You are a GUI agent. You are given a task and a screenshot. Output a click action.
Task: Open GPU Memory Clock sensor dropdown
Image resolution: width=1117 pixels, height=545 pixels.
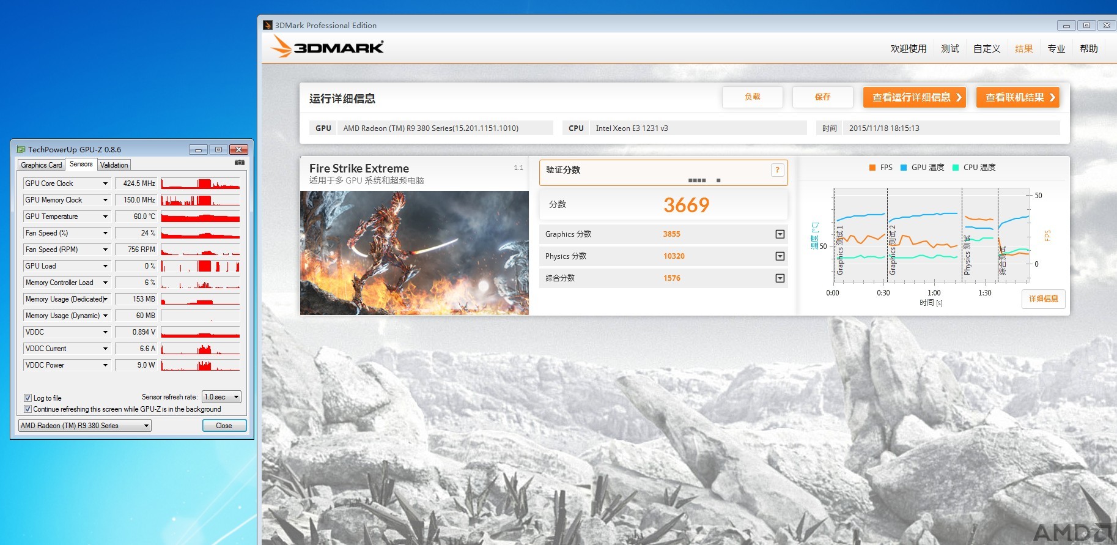coord(105,200)
